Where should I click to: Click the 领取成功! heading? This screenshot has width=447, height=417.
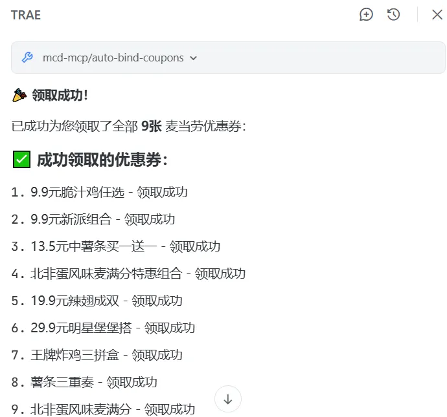coord(60,95)
